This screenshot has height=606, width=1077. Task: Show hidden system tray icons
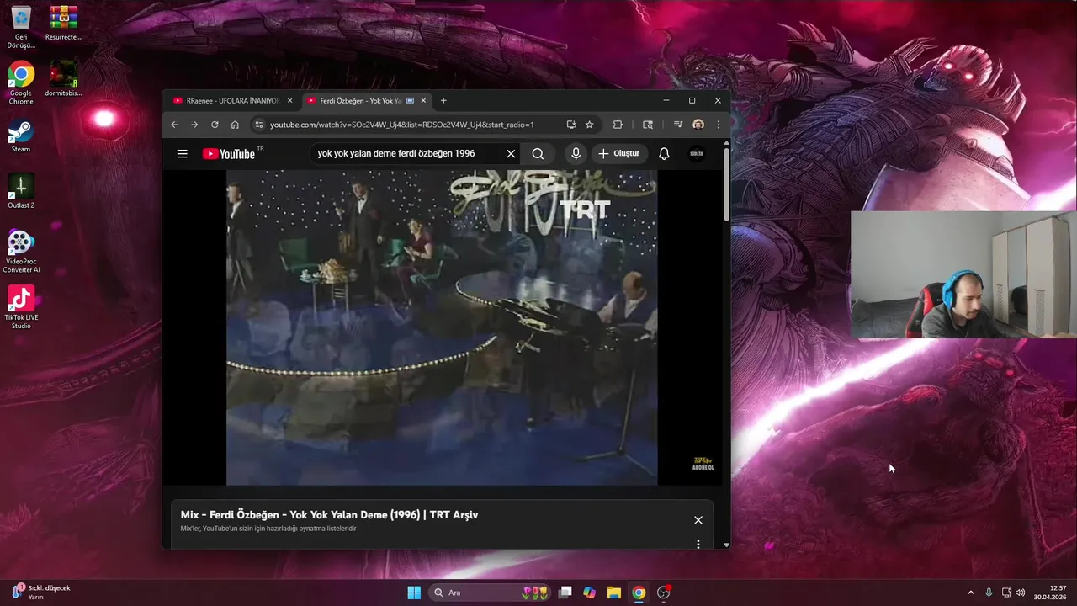pos(970,593)
